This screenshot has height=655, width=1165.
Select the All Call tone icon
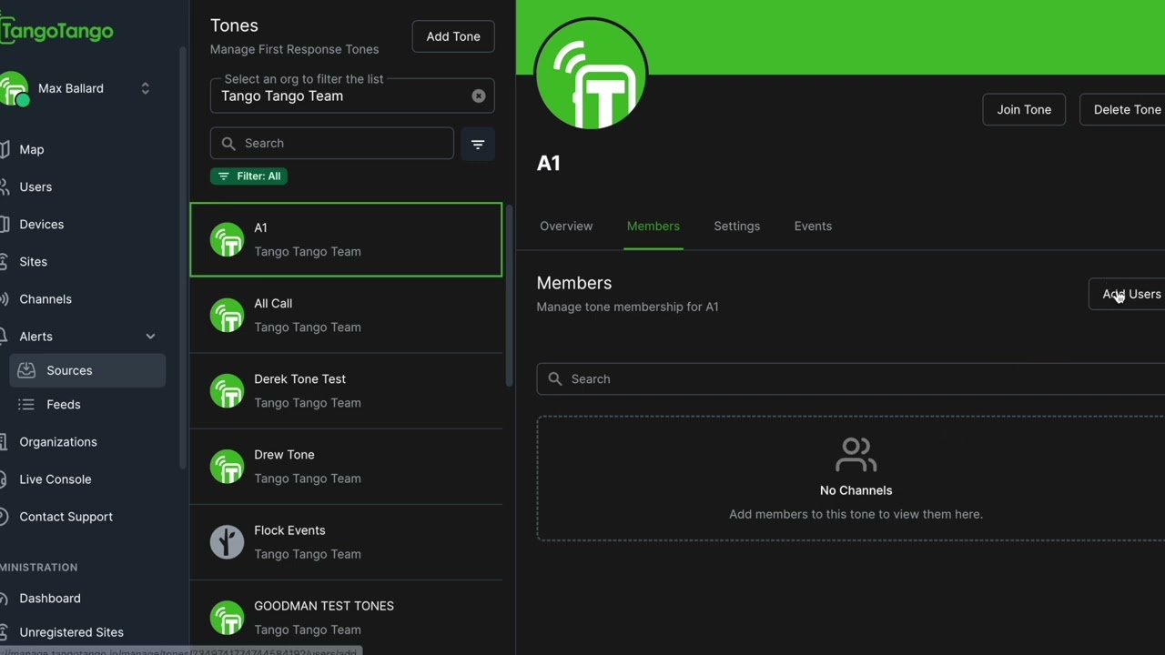(228, 316)
